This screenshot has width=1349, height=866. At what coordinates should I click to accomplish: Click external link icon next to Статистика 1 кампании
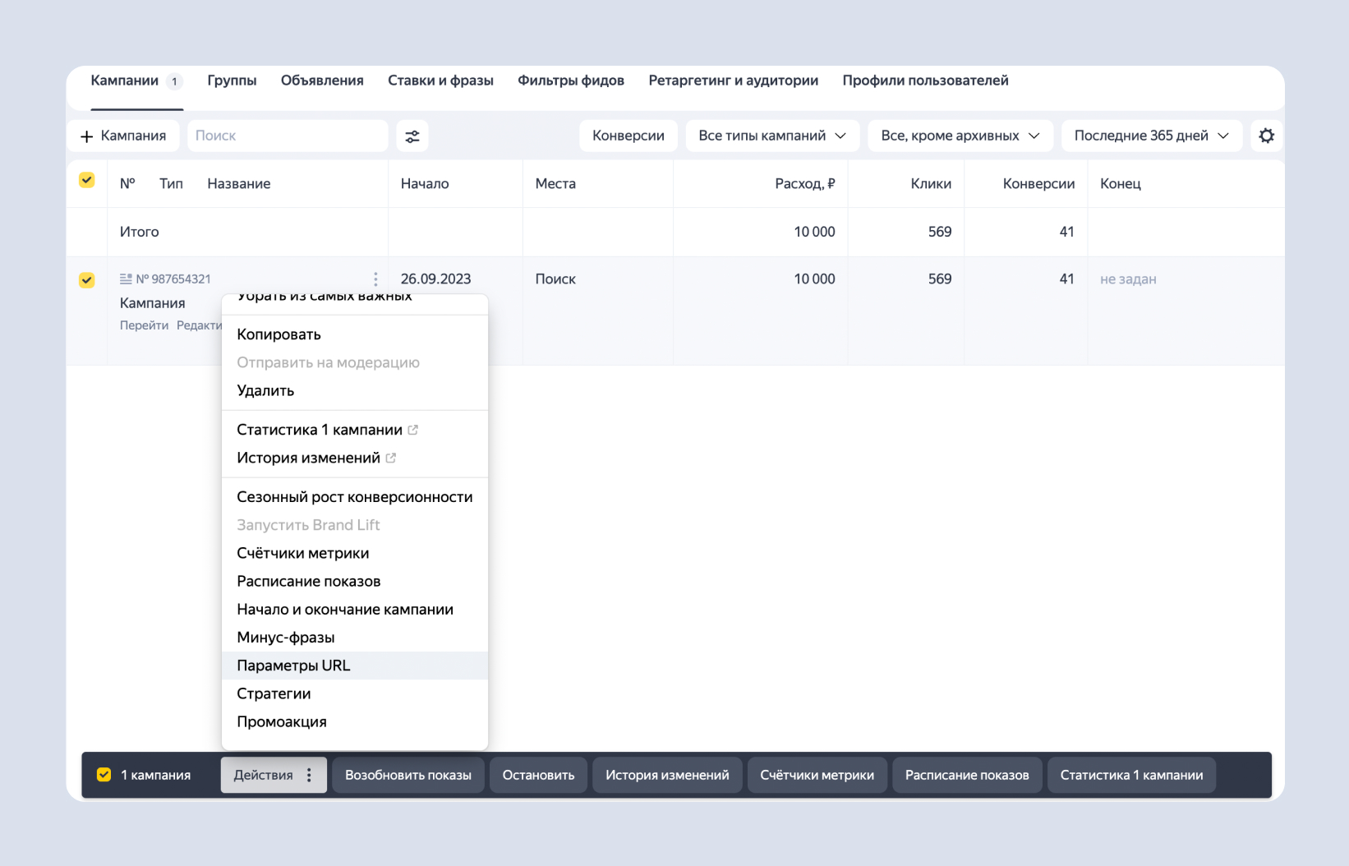[413, 430]
